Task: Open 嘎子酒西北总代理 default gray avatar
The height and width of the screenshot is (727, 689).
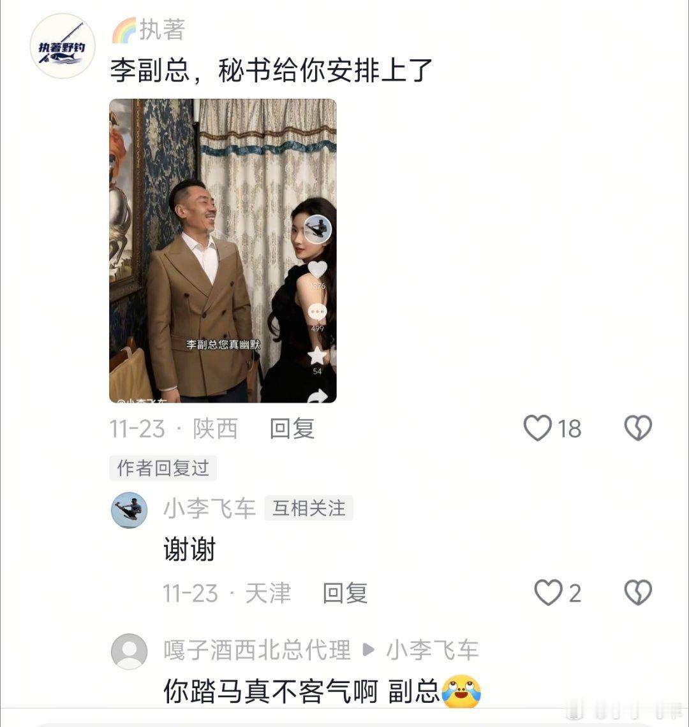Action: pyautogui.click(x=129, y=651)
